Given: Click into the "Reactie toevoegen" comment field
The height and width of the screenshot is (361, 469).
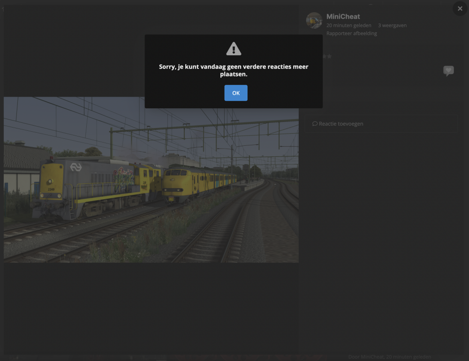Looking at the screenshot, I should click(381, 123).
